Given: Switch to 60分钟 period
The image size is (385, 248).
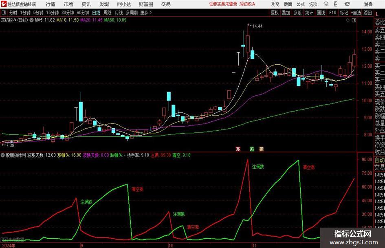Looking at the screenshot, I should (x=83, y=13).
